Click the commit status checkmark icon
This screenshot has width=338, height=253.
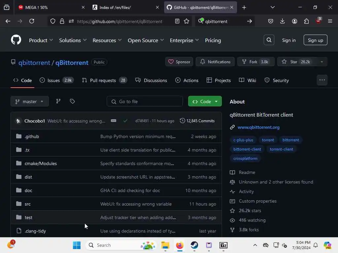tap(125, 121)
